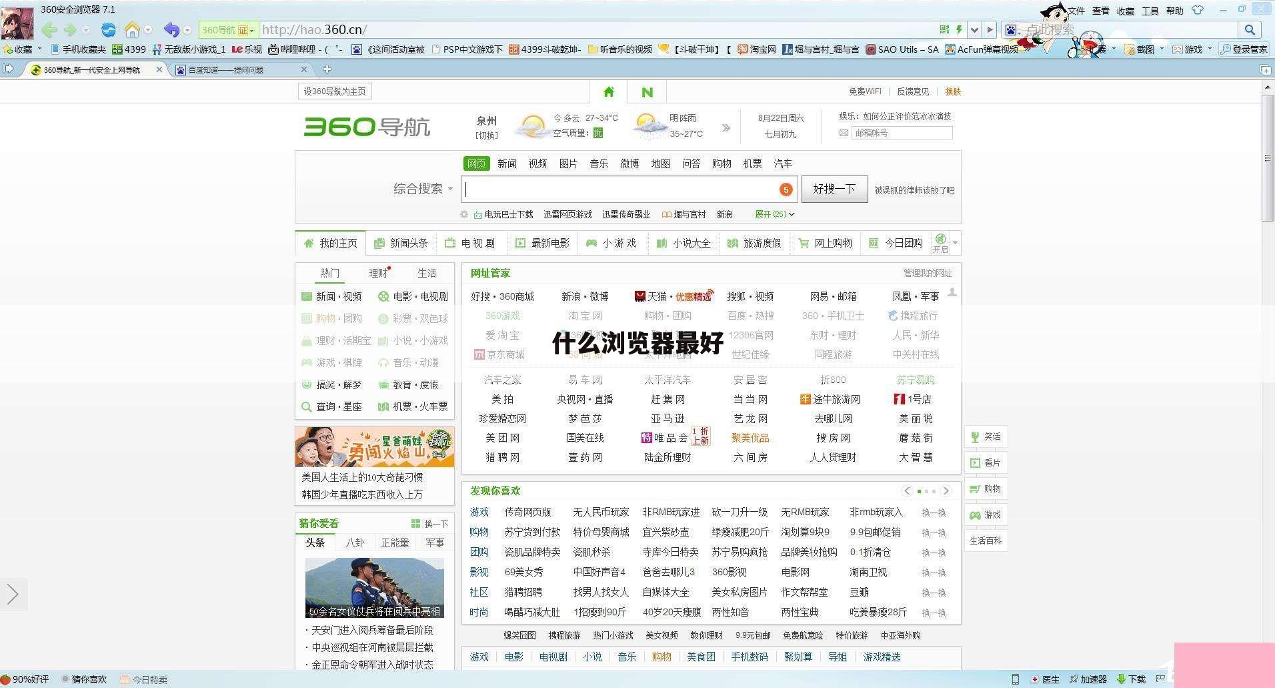Viewport: 1275px width, 688px height.
Task: Expand the 展开(25) links list
Action: click(774, 214)
